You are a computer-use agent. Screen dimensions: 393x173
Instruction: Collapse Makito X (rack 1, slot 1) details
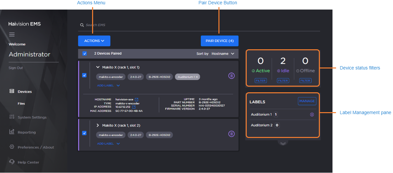[x=98, y=67]
